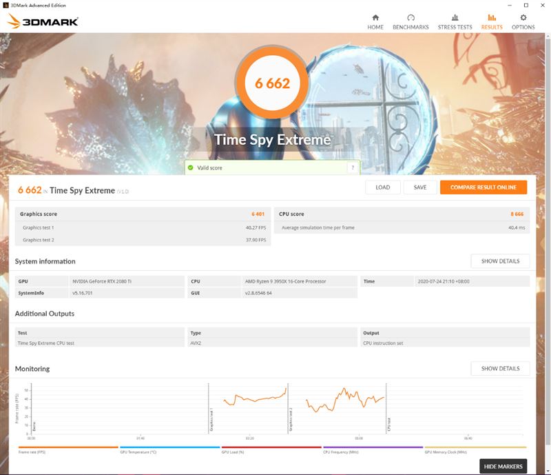
Task: Click the Graphics score value 6 401
Action: click(258, 214)
